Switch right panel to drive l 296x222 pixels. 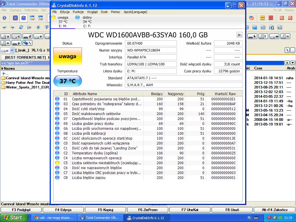point(263,36)
